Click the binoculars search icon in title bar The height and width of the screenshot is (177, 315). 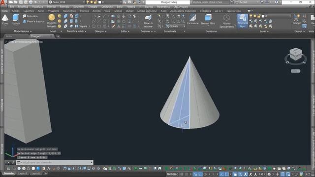click(x=232, y=2)
